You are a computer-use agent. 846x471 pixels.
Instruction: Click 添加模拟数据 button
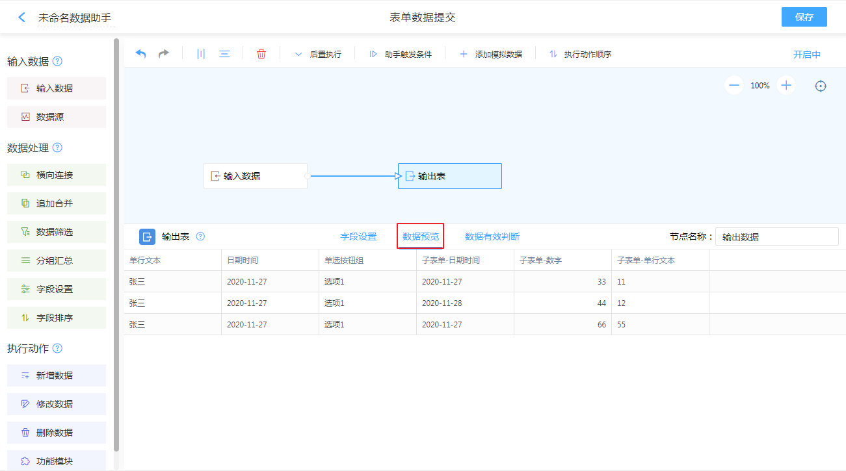point(491,55)
